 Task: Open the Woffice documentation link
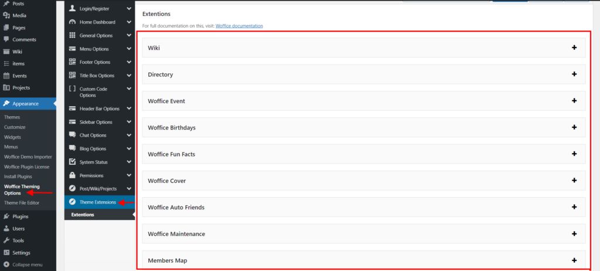click(239, 26)
